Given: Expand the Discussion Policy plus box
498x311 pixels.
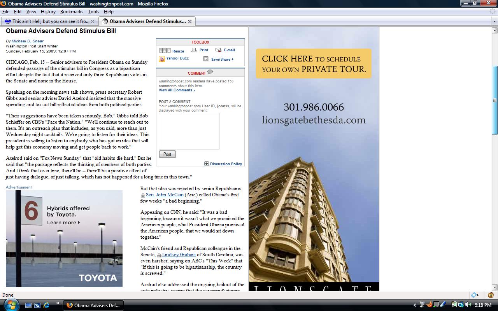Looking at the screenshot, I should (x=207, y=164).
